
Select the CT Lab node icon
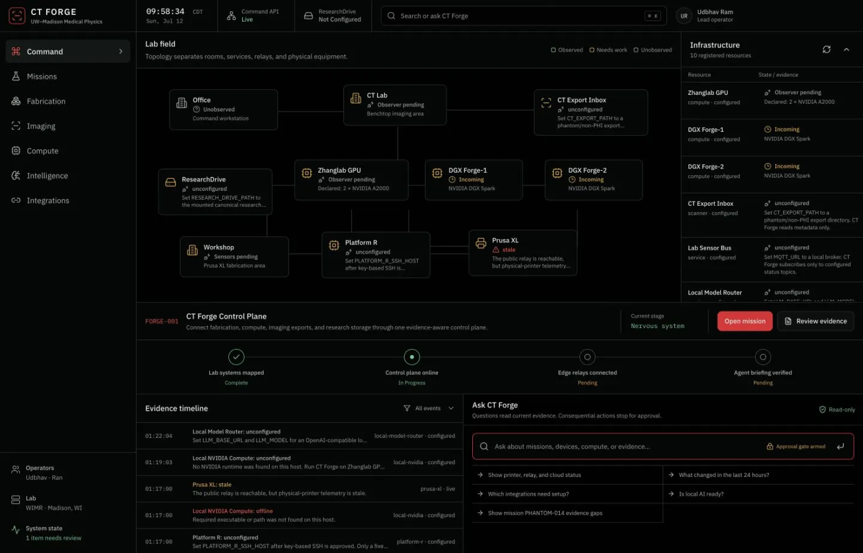point(355,98)
